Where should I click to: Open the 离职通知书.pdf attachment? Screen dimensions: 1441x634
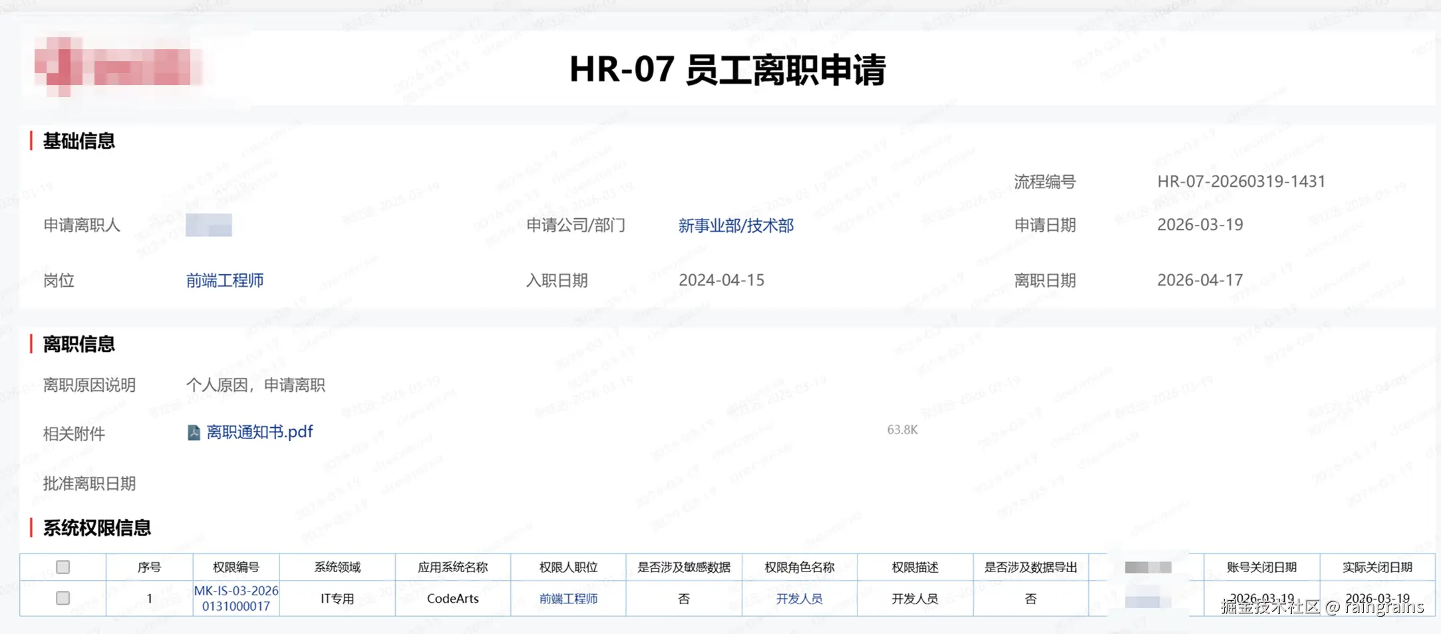click(x=259, y=432)
